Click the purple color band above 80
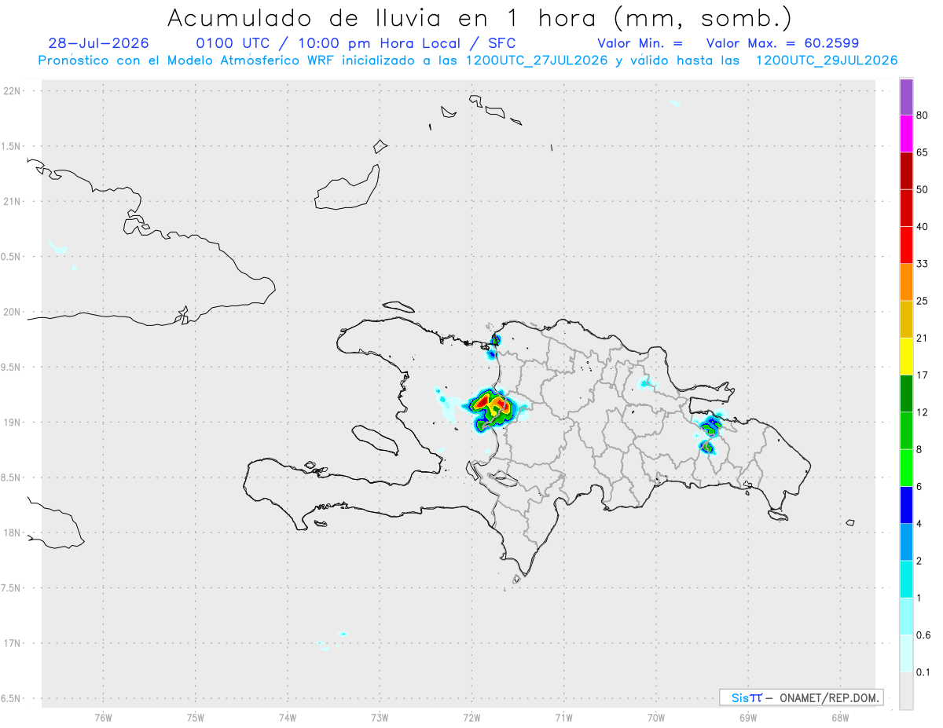The height and width of the screenshot is (728, 943). (906, 97)
